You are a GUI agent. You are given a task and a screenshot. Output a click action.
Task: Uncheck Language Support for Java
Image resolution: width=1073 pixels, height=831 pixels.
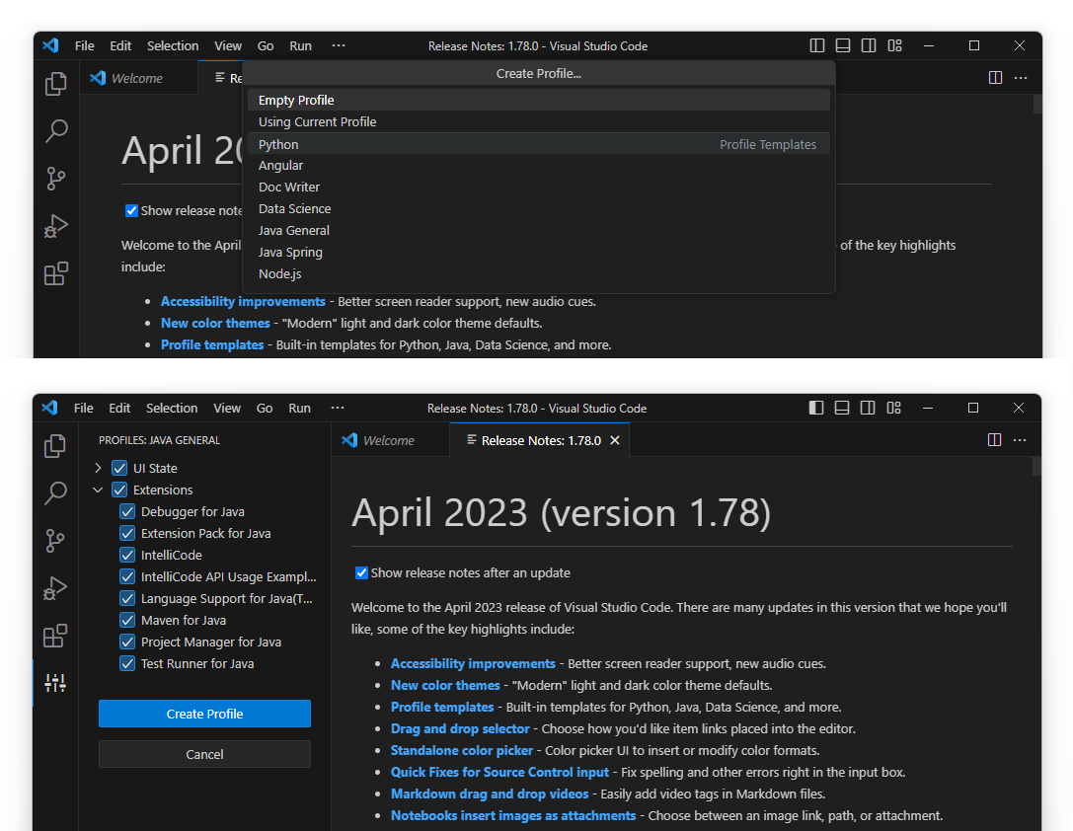[x=127, y=598]
